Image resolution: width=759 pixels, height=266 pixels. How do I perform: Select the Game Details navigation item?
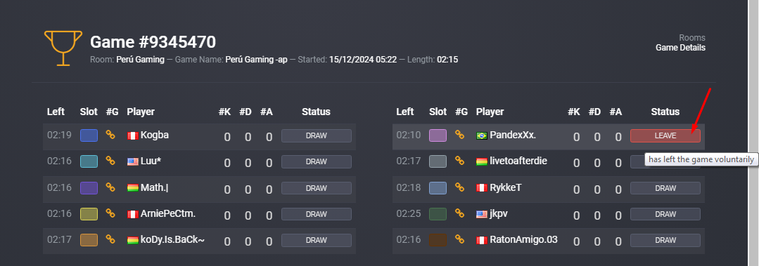point(681,48)
